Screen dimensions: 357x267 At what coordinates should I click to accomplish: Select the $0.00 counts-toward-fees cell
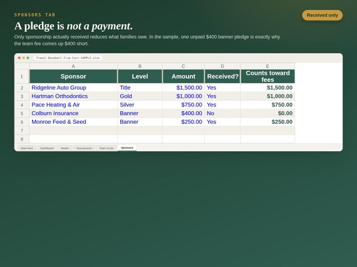267,113
